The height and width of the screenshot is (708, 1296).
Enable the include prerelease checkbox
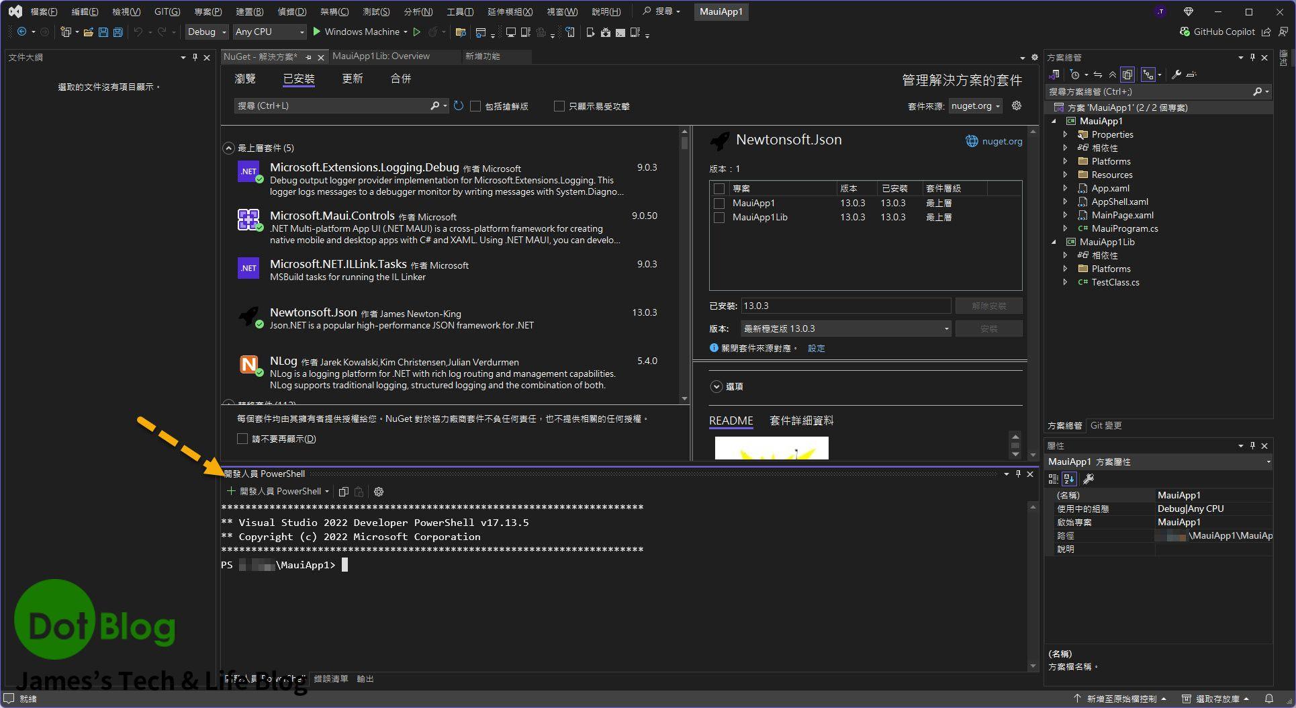click(x=475, y=106)
